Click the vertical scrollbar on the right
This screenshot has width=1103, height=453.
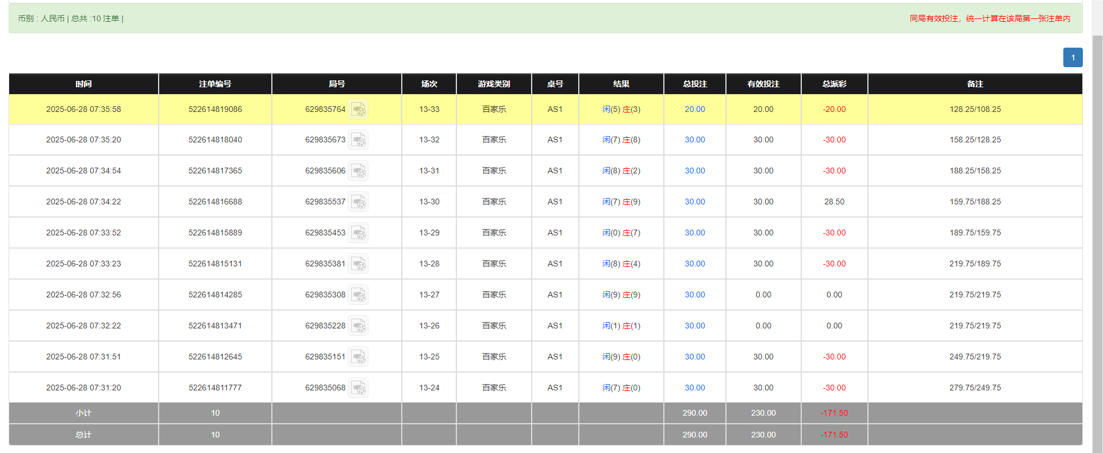(1097, 230)
